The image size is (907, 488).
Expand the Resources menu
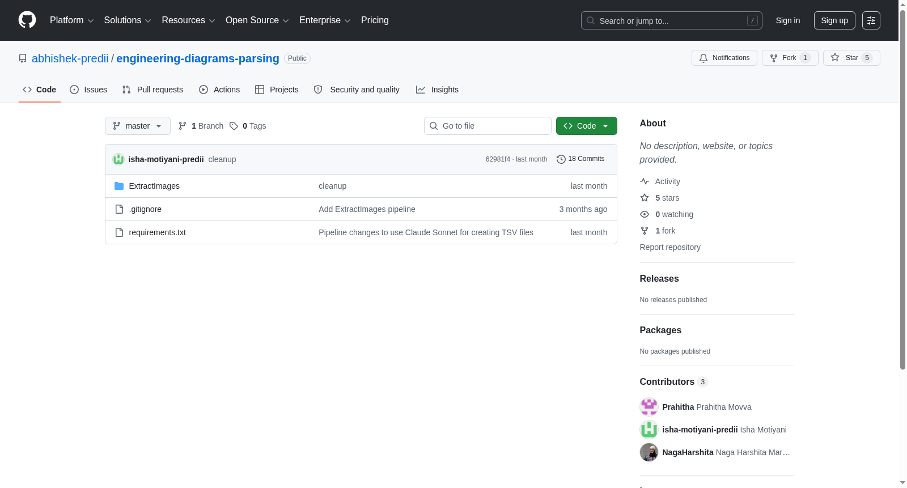click(x=189, y=20)
